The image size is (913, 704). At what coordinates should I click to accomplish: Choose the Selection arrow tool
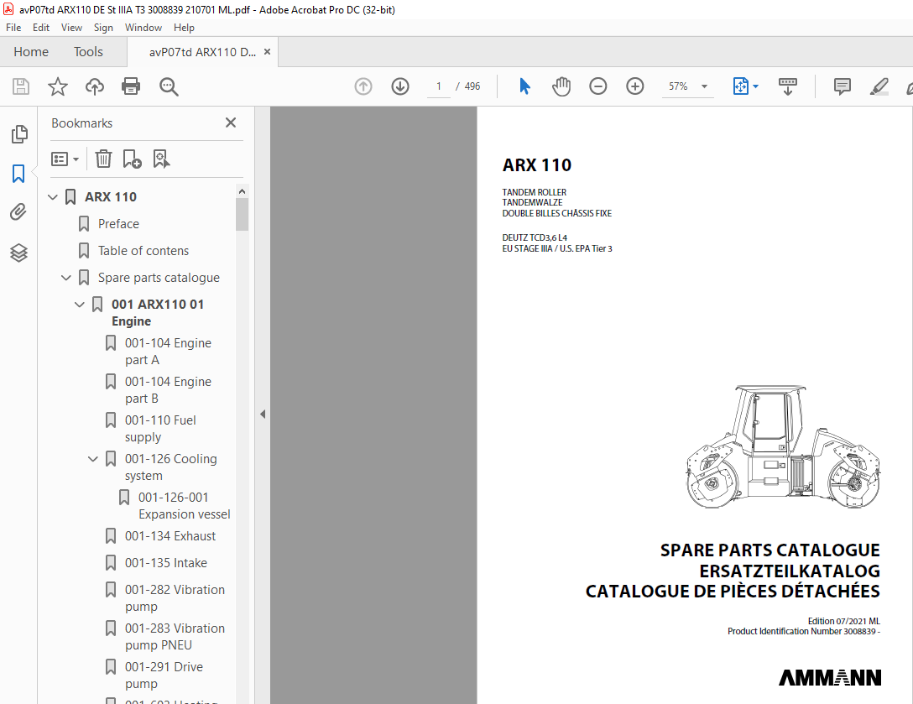point(524,86)
